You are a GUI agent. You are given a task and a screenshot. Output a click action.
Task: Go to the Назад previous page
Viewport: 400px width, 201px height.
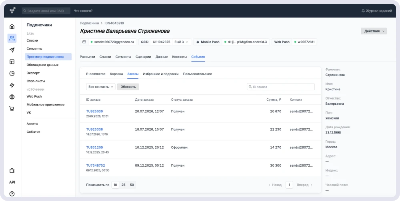click(275, 185)
